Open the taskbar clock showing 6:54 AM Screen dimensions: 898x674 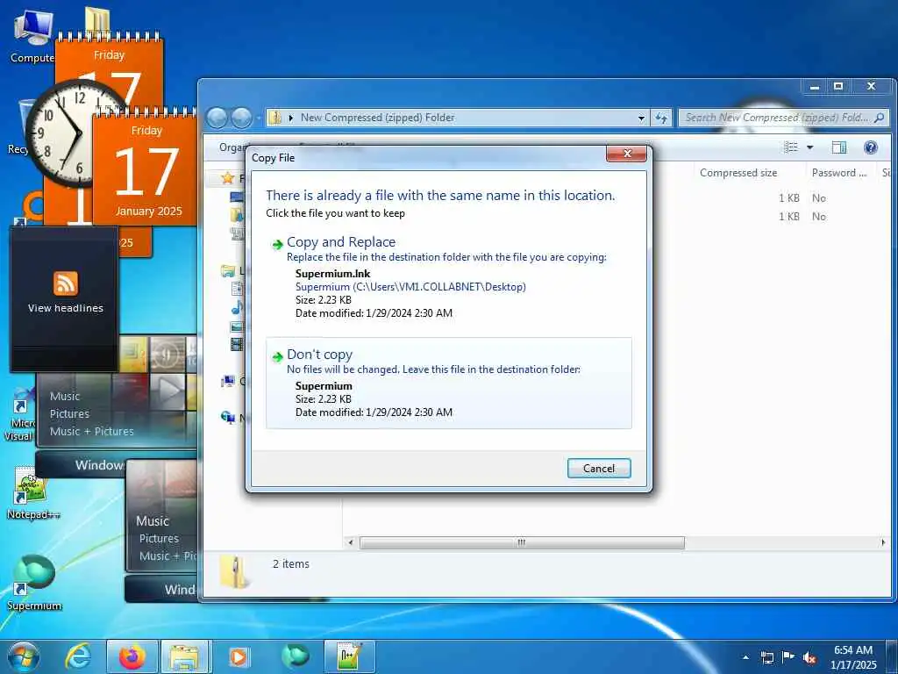pyautogui.click(x=852, y=657)
